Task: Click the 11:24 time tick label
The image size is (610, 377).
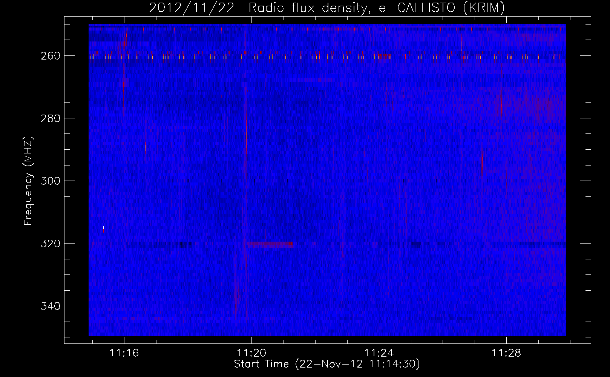Action: point(379,353)
